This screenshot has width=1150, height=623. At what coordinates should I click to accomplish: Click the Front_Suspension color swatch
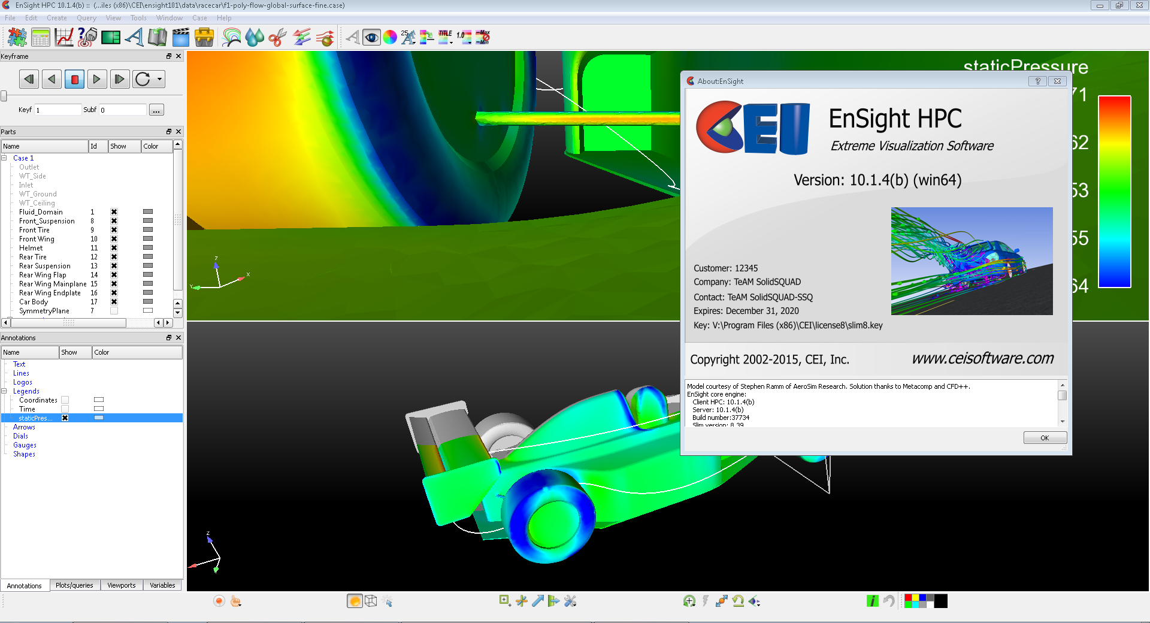pos(148,220)
